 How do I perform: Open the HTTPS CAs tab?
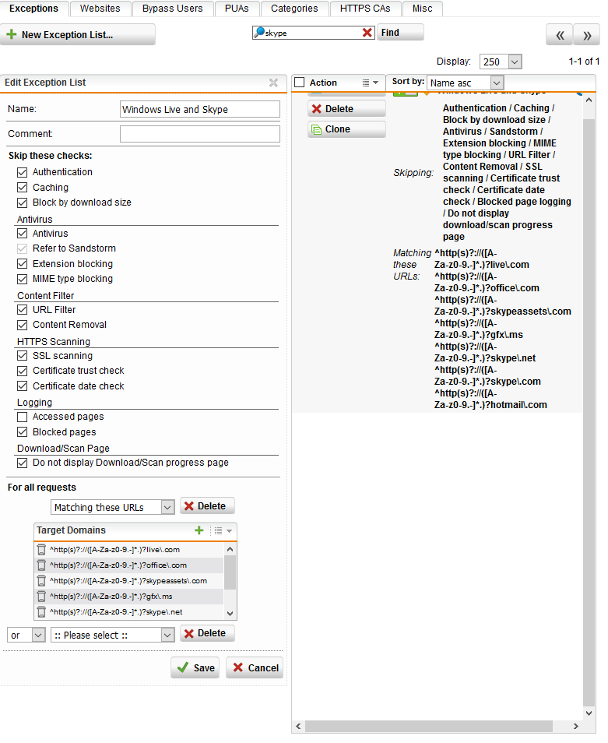point(365,9)
